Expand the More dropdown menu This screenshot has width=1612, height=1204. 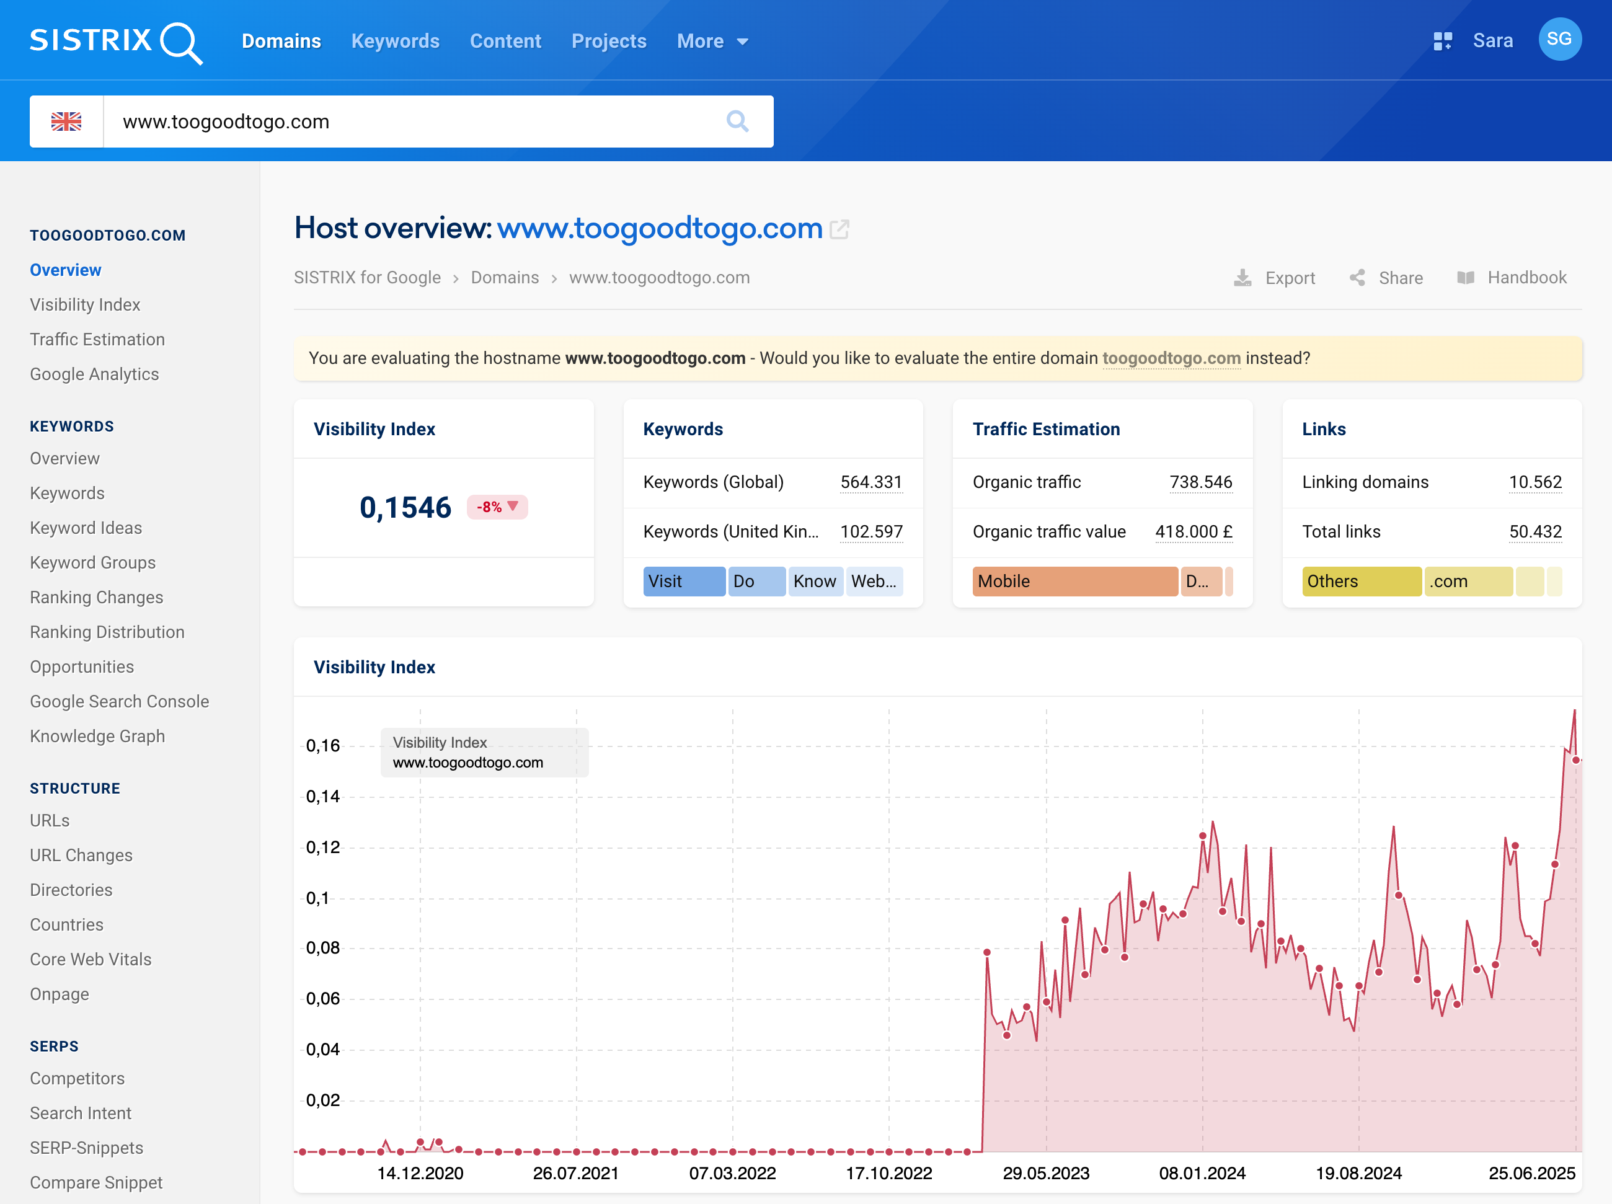(712, 42)
